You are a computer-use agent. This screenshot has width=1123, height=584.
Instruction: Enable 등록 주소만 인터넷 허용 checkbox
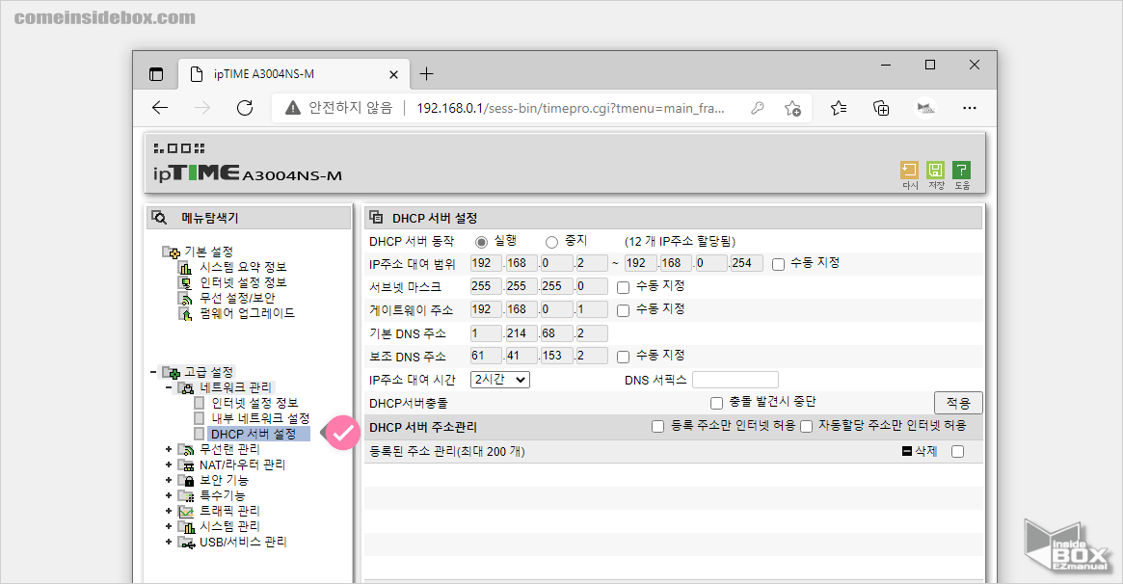tap(657, 427)
